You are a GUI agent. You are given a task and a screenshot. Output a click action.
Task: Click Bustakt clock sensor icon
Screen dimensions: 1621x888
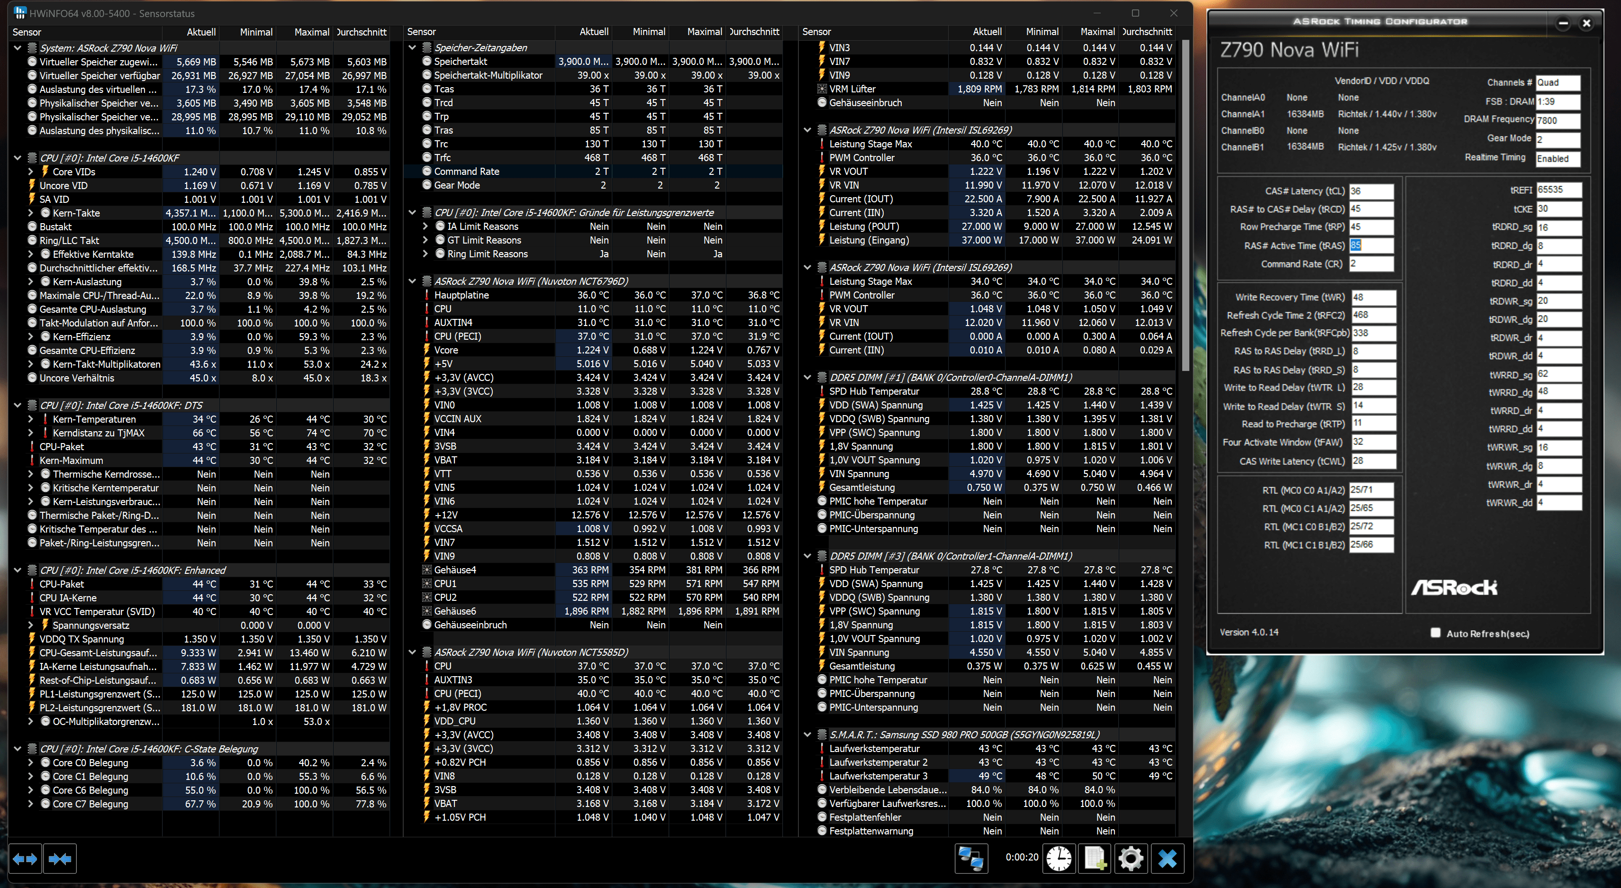click(32, 227)
